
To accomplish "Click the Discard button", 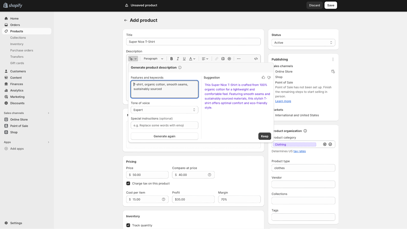I will pos(315,5).
